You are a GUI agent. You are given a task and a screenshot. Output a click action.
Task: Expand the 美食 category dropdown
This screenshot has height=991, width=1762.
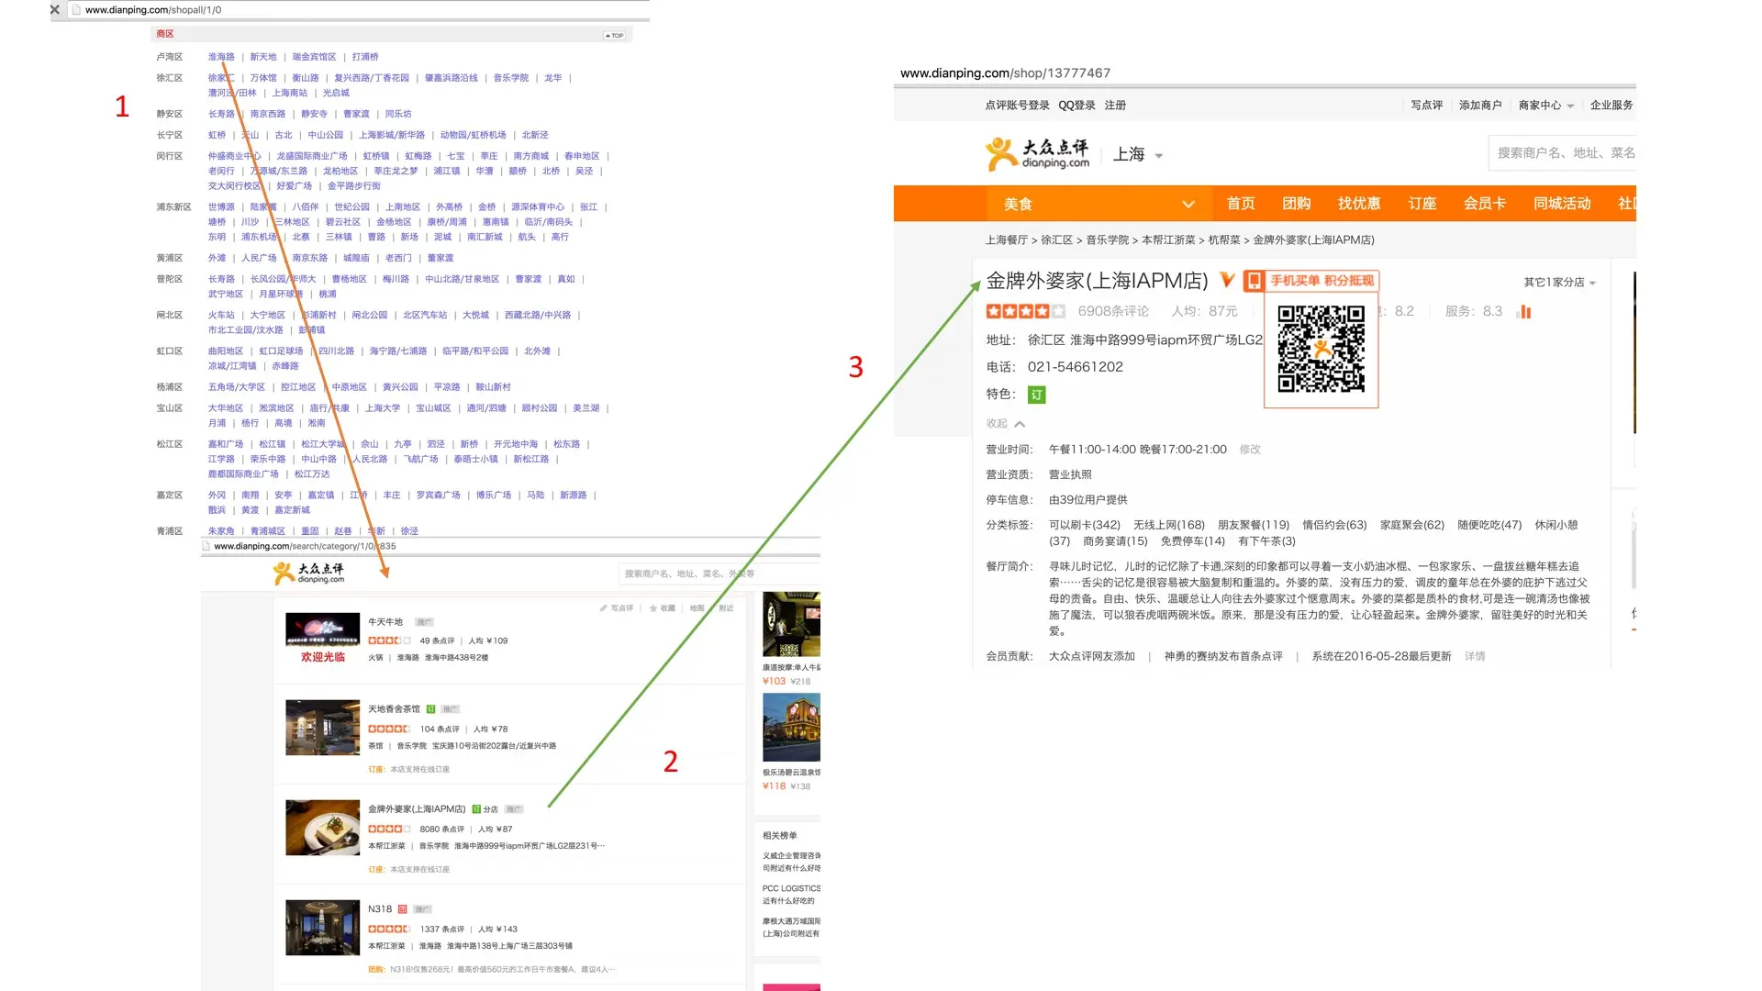[1188, 205]
